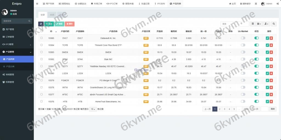This screenshot has width=281, height=140.
Task: Open the rows-per-page dropdown showing 10
Action: coord(93,109)
